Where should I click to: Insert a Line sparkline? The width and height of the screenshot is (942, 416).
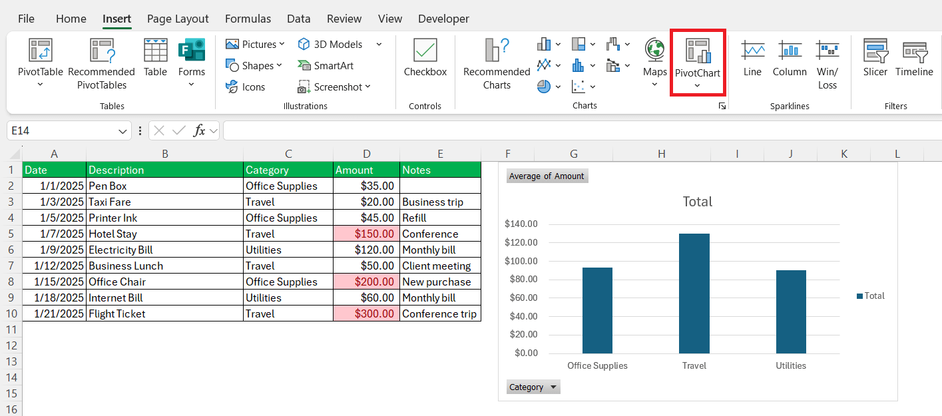click(752, 58)
